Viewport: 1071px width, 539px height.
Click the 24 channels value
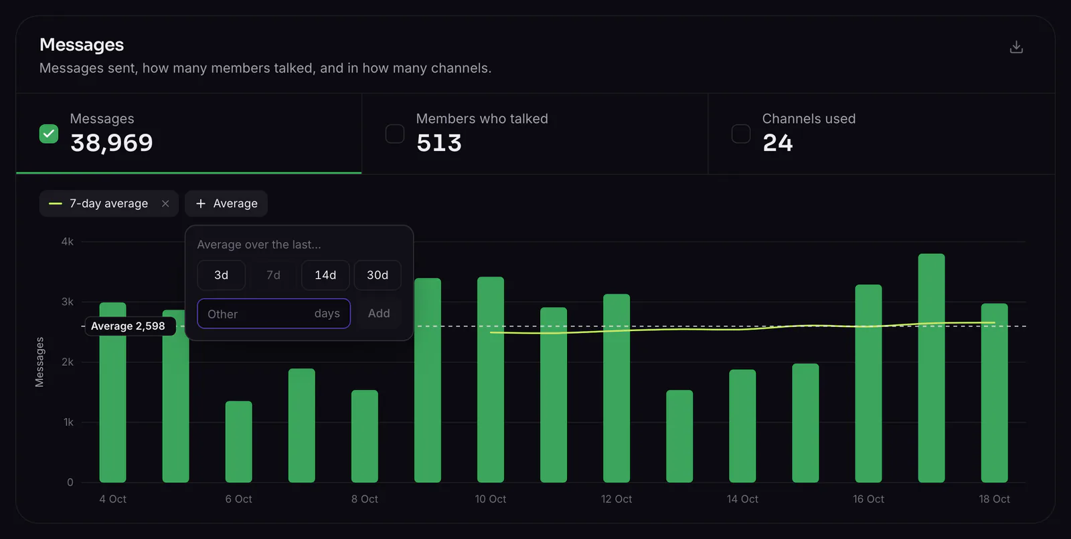click(778, 143)
